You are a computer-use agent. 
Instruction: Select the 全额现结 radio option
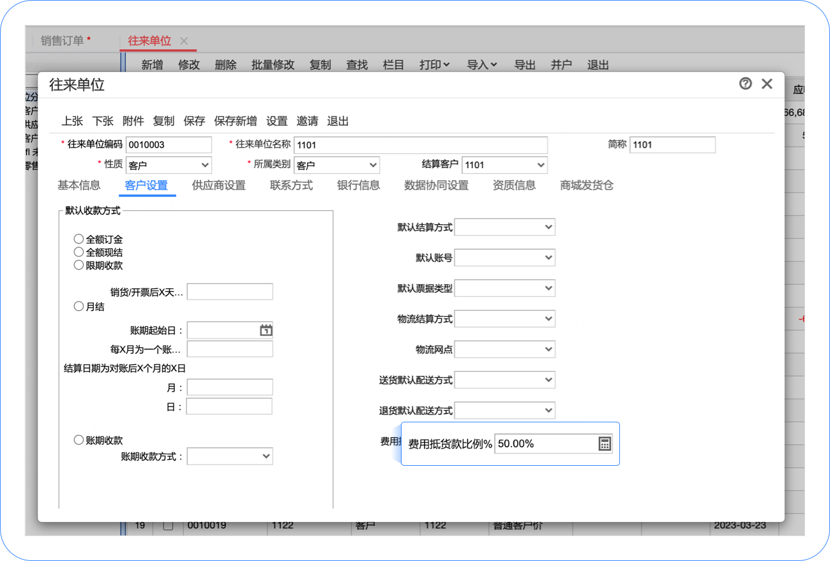[79, 252]
